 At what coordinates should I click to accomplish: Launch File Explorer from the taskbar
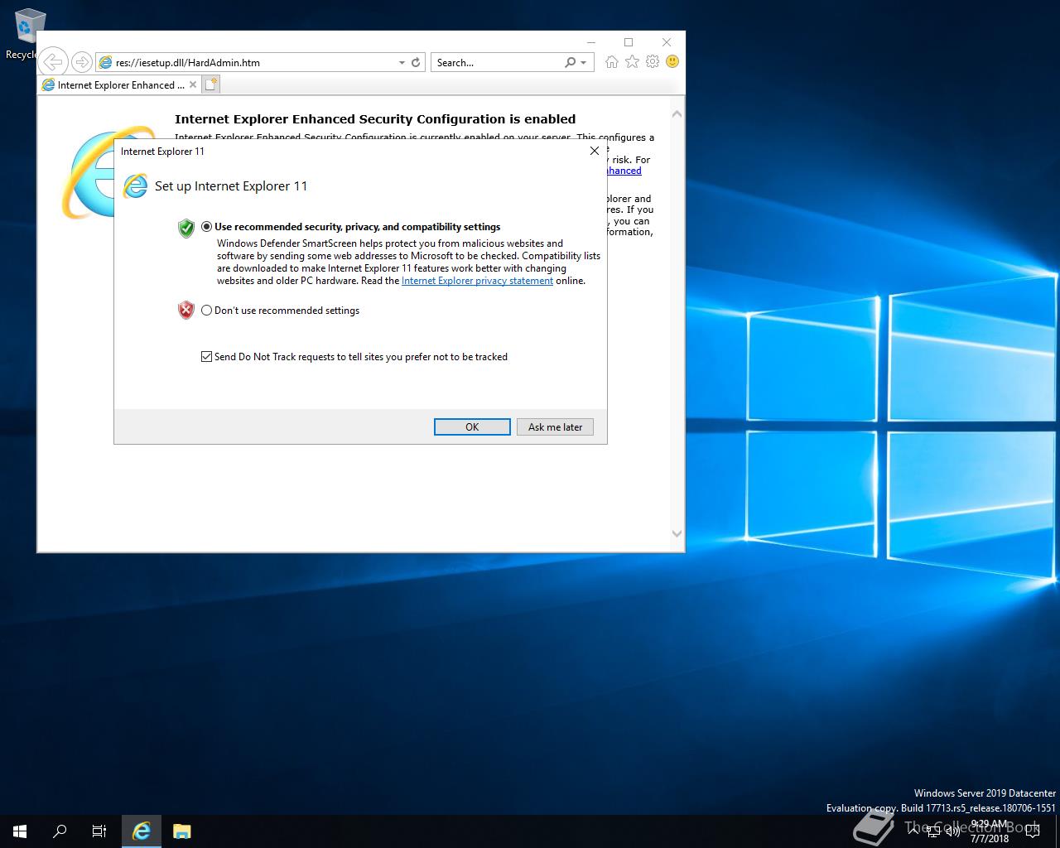181,831
